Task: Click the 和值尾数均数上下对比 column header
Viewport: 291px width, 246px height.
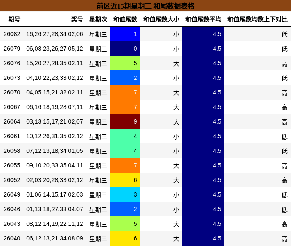Action: point(258,19)
